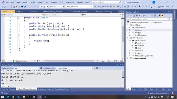The image size is (177, 99).
Task: Click Collapse All in the Solution Explorer toolbar
Action: 152,16
